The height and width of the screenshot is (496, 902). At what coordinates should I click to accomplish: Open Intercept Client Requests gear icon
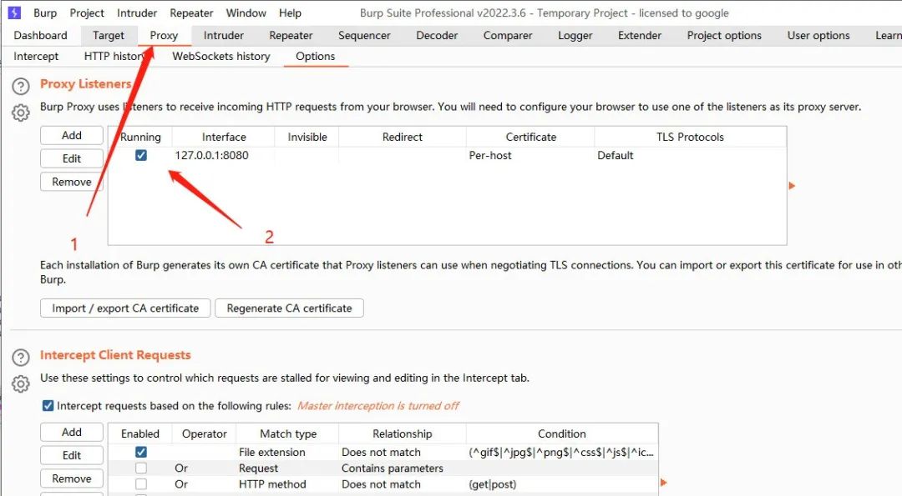tap(21, 383)
